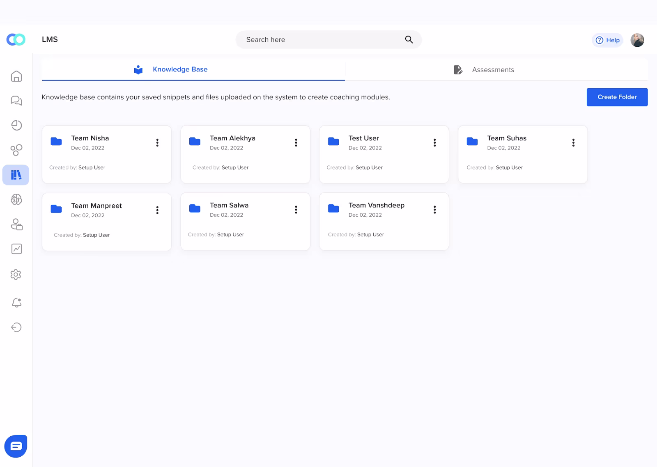Click the Team Vanshdeep folder icon
This screenshot has height=467, width=657.
[333, 208]
